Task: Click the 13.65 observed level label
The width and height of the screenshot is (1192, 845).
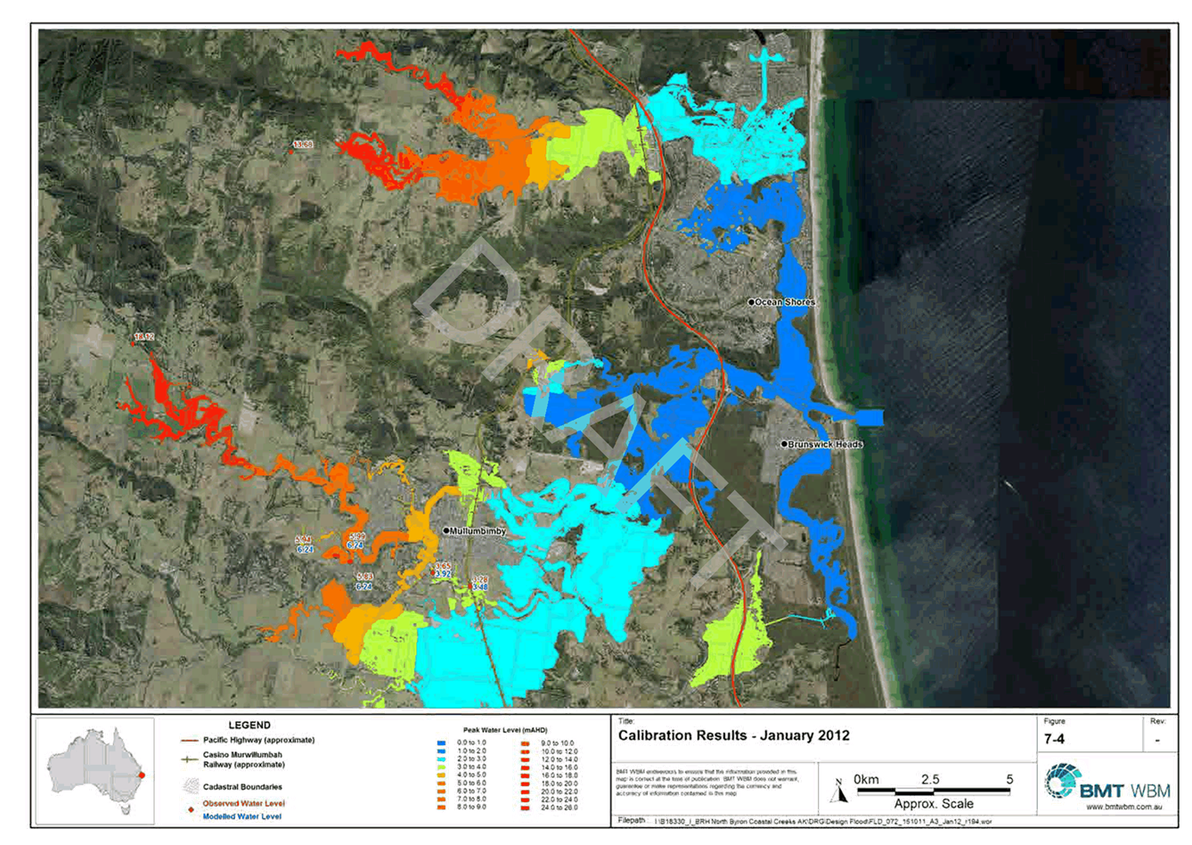Action: 303,144
